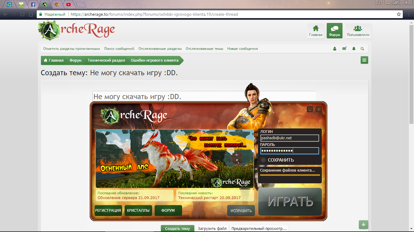The image size is (414, 232).
Task: Go to Форум breadcrumb
Action: pos(75,60)
